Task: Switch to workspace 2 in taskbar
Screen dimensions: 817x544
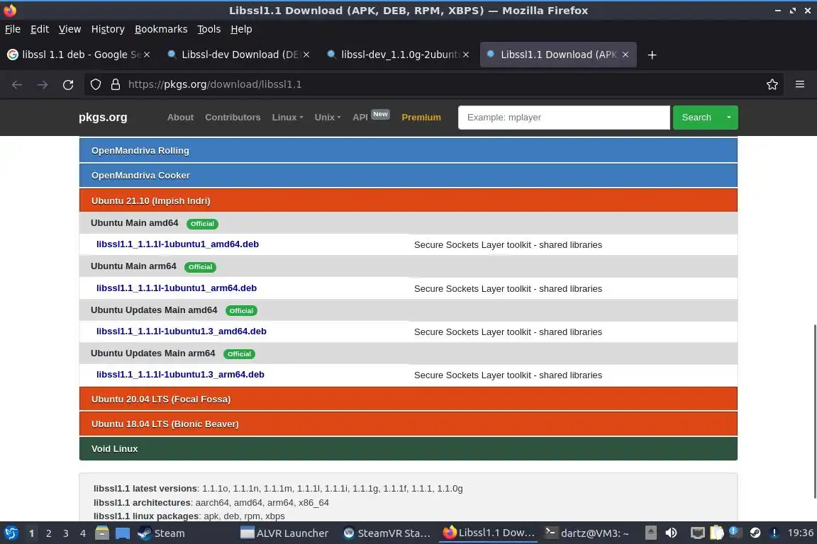Action: pyautogui.click(x=48, y=533)
